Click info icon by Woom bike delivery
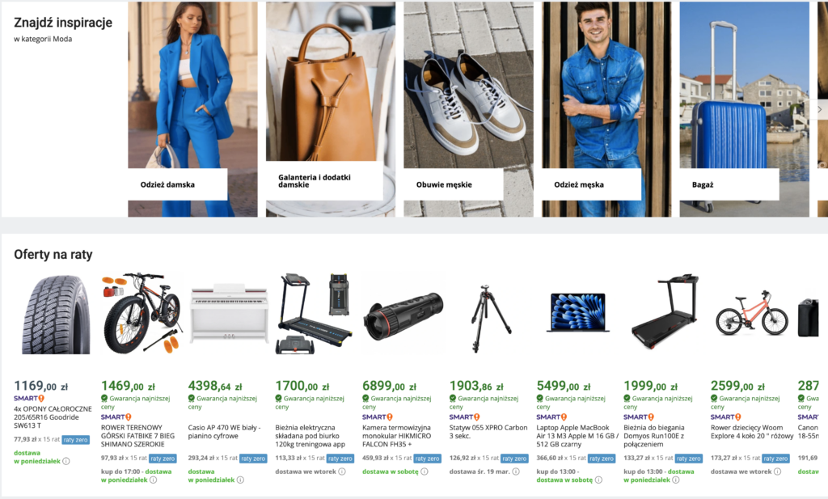The width and height of the screenshot is (828, 499). 777,472
